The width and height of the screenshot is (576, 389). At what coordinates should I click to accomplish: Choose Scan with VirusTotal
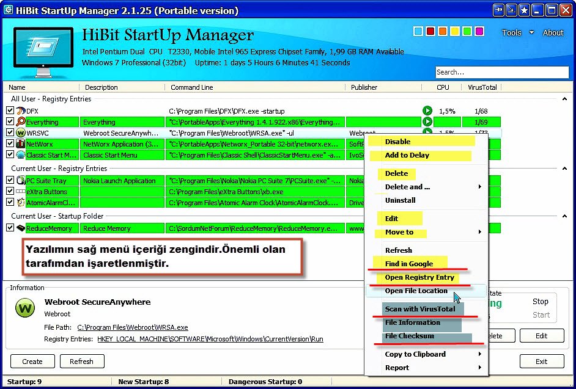420,309
